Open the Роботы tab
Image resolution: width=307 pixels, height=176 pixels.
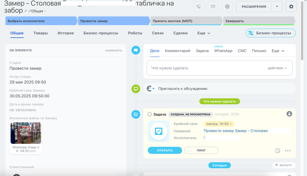point(135,33)
